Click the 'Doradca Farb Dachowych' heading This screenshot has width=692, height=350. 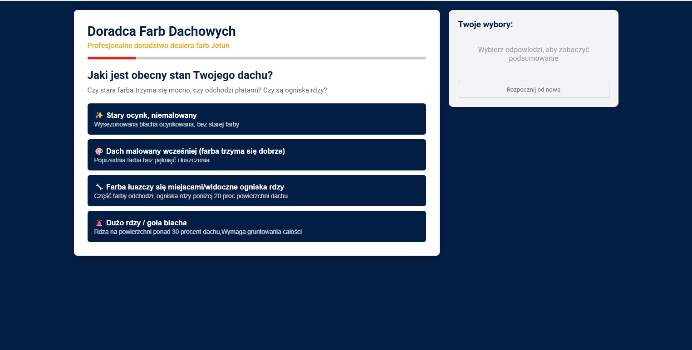click(x=162, y=31)
